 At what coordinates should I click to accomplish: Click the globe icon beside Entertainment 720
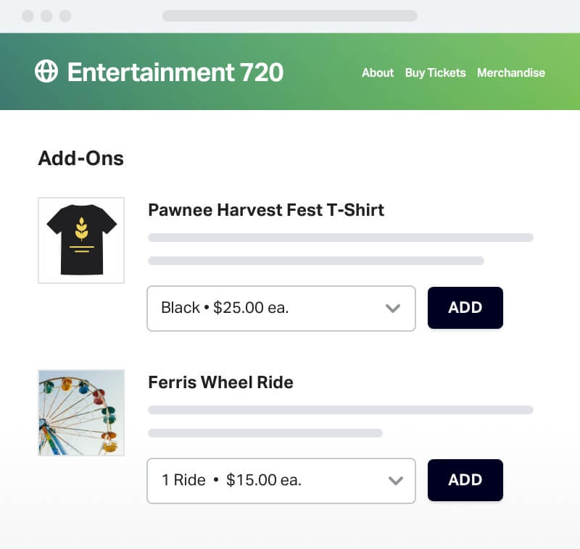click(x=45, y=72)
